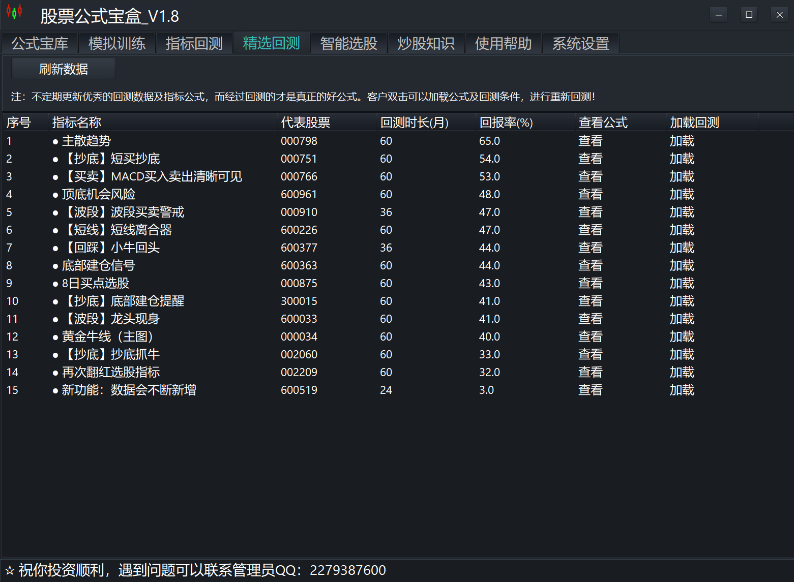Open the 系统设置 tab

pyautogui.click(x=580, y=44)
